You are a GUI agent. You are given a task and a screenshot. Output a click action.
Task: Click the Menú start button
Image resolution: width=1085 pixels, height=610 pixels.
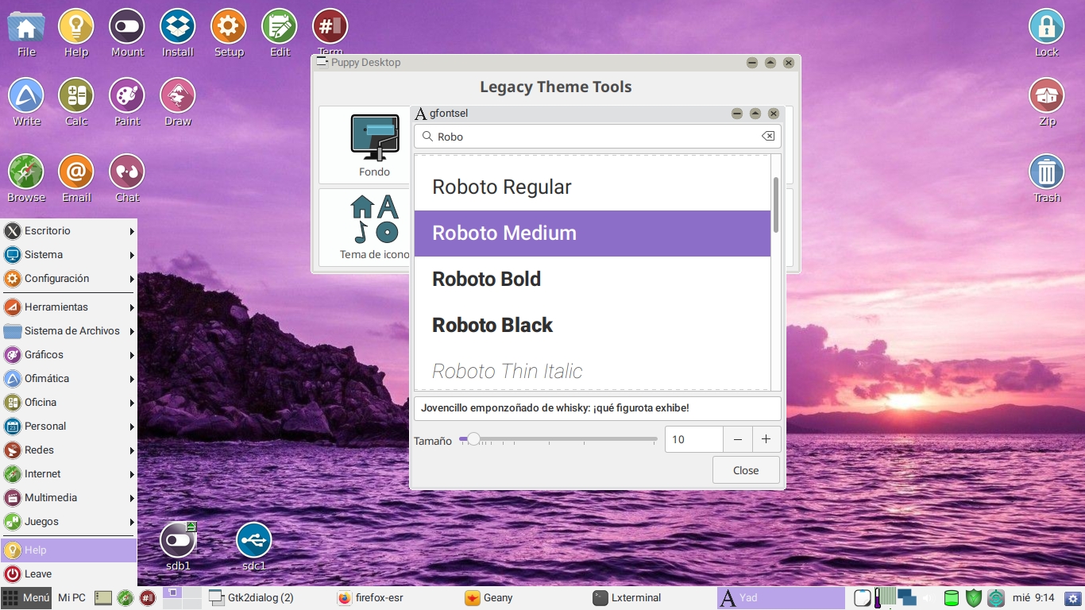coord(26,598)
